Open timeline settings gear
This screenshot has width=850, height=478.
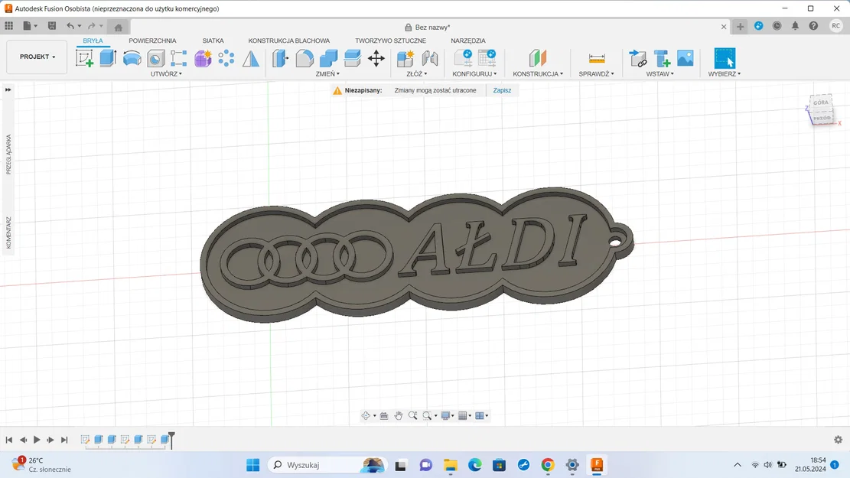[x=838, y=440]
